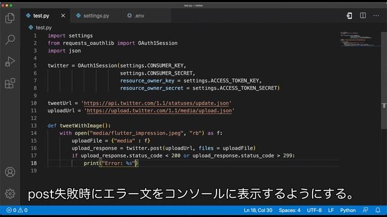The height and width of the screenshot is (217, 387).
Task: Open the notifications bell
Action: [377, 210]
